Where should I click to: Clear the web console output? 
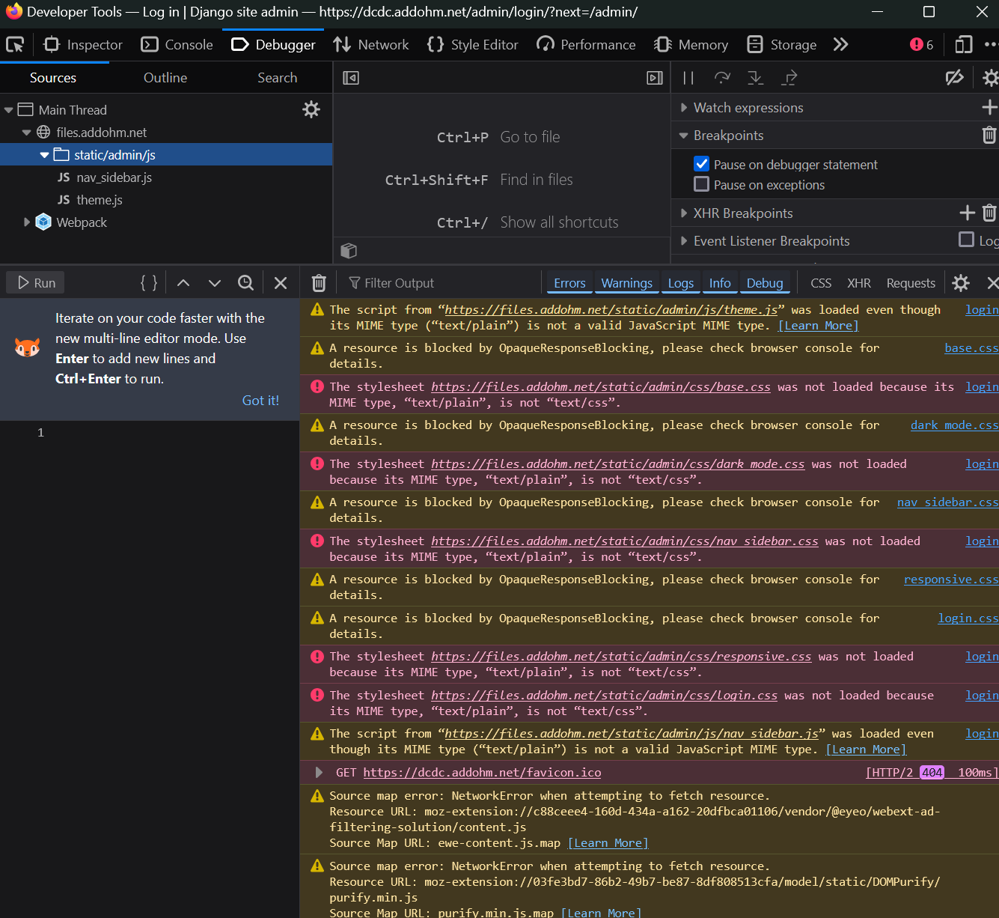coord(319,282)
